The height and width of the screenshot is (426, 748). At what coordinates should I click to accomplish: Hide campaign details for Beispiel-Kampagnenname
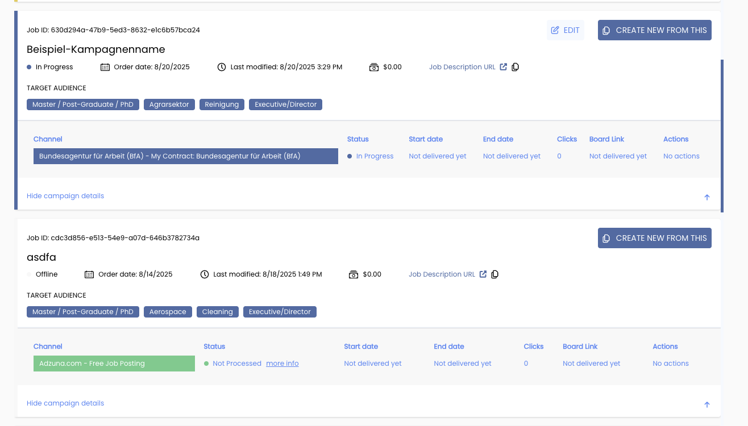pos(65,196)
